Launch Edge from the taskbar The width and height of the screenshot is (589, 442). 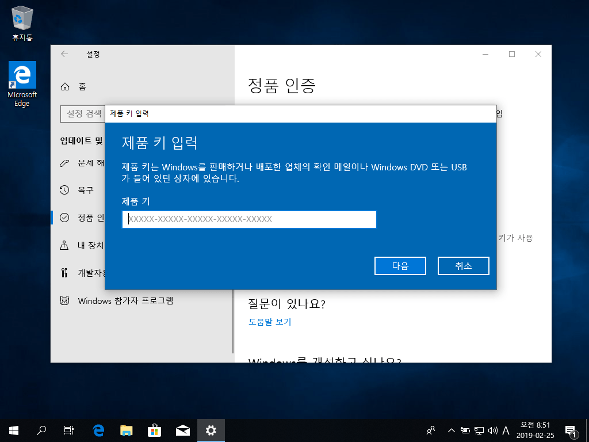(98, 430)
